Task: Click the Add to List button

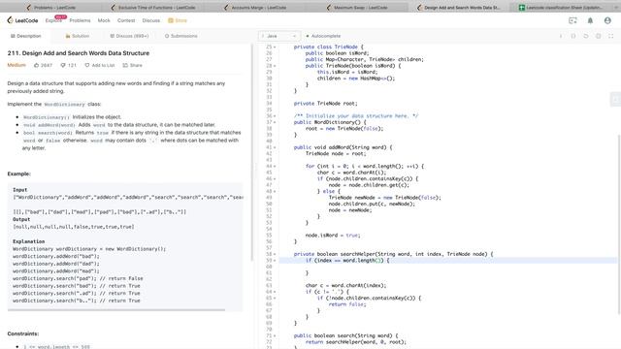Action: pos(100,65)
